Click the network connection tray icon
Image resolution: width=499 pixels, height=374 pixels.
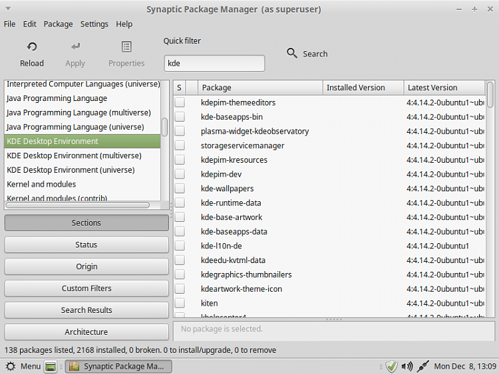coord(423,367)
